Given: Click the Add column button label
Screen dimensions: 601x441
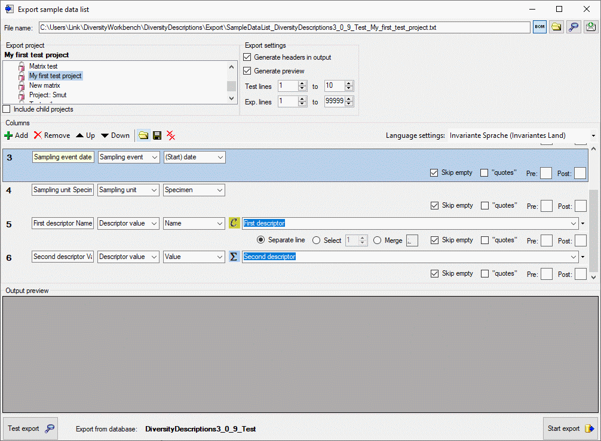Looking at the screenshot, I should 22,135.
